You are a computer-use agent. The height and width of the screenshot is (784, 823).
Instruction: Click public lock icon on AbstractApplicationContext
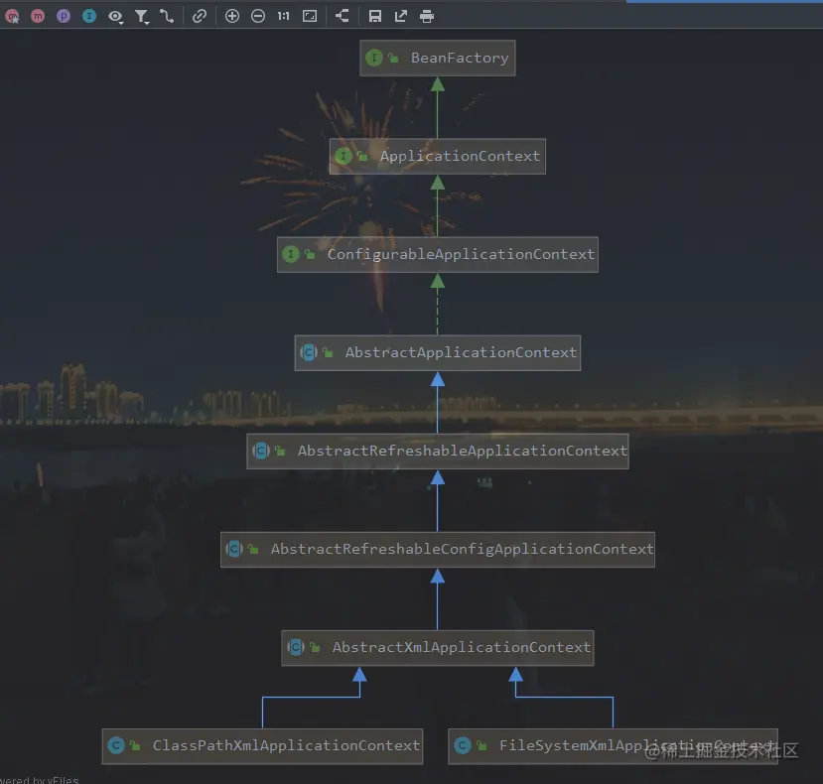click(328, 352)
